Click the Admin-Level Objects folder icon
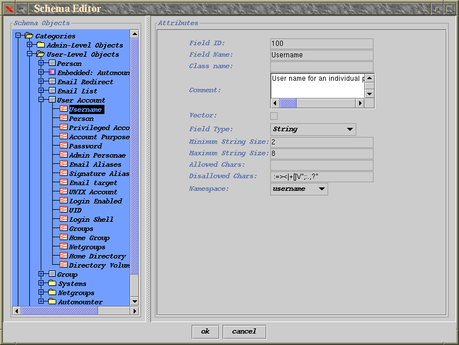The width and height of the screenshot is (459, 345). (40, 45)
